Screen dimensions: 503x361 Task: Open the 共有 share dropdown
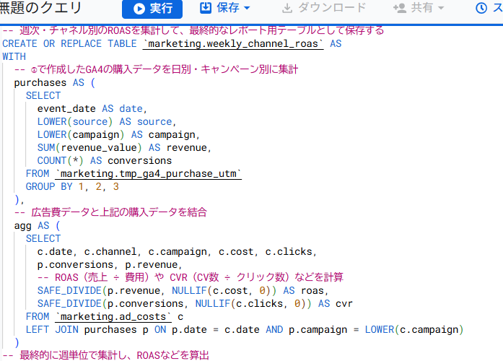point(419,8)
